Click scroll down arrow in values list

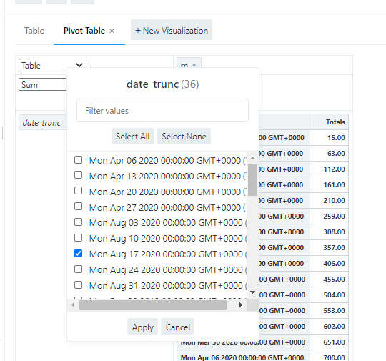coord(252,292)
